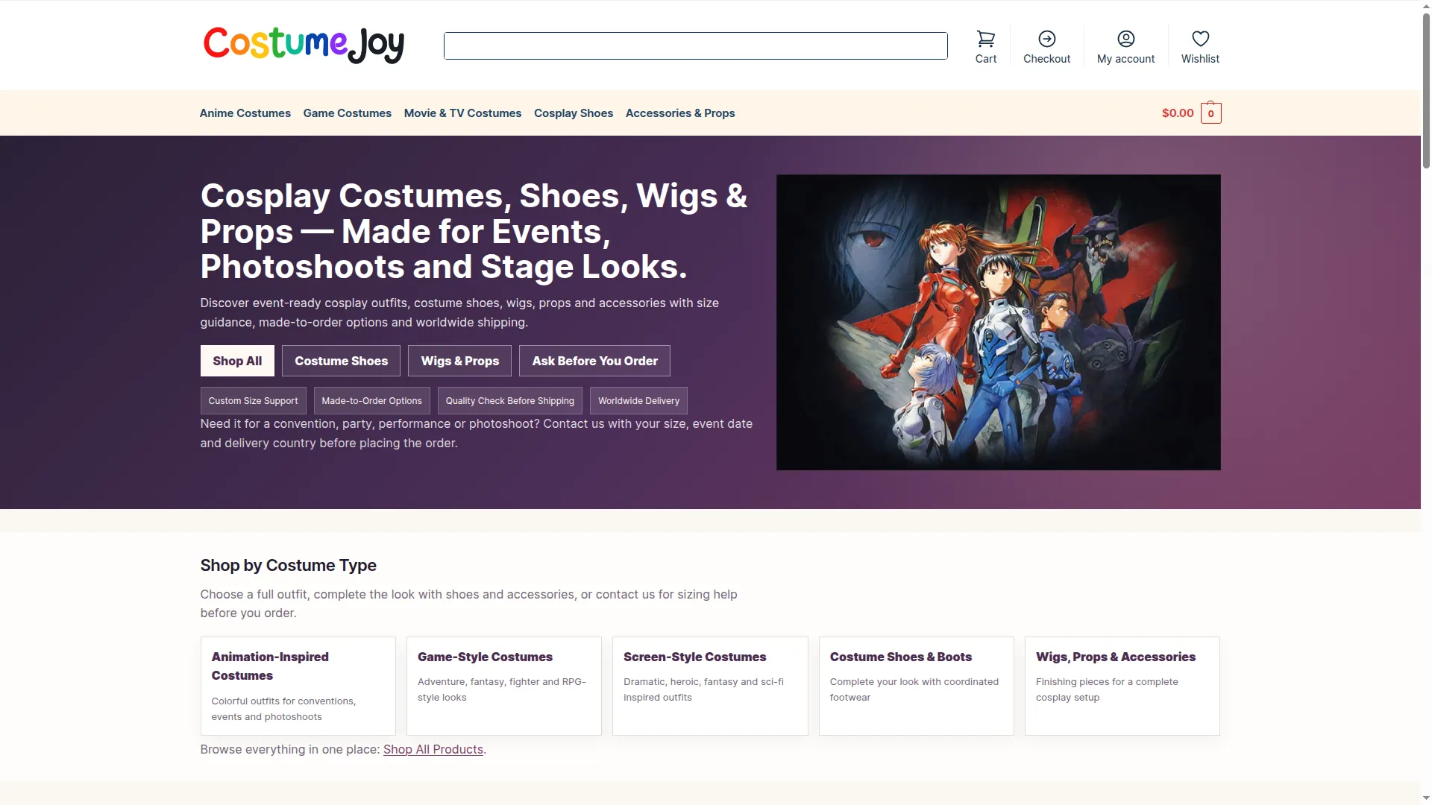The width and height of the screenshot is (1432, 805).
Task: Open Game-Style Costumes category card
Action: [503, 686]
